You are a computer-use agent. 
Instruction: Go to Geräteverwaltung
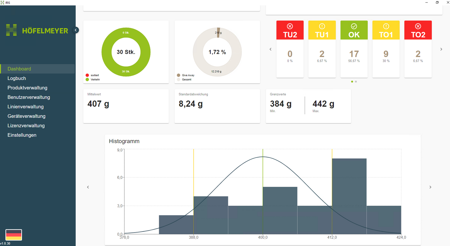26,116
